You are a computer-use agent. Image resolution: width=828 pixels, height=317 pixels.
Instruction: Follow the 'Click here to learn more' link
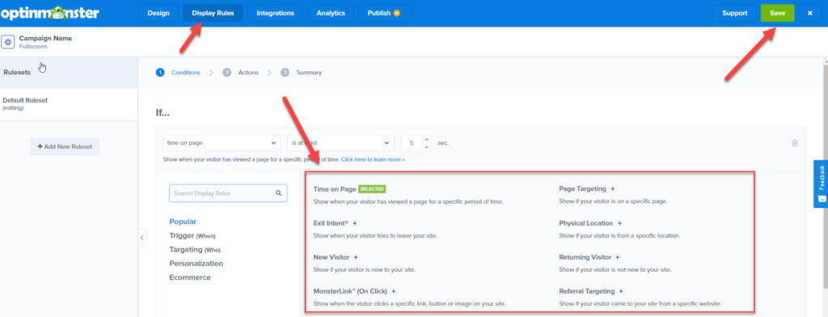point(373,159)
